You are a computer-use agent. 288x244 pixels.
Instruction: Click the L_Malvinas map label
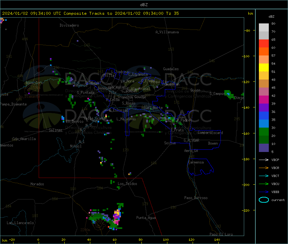126,119
